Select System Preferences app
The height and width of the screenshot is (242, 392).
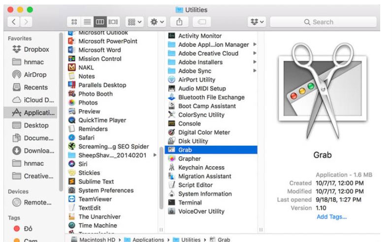point(101,190)
